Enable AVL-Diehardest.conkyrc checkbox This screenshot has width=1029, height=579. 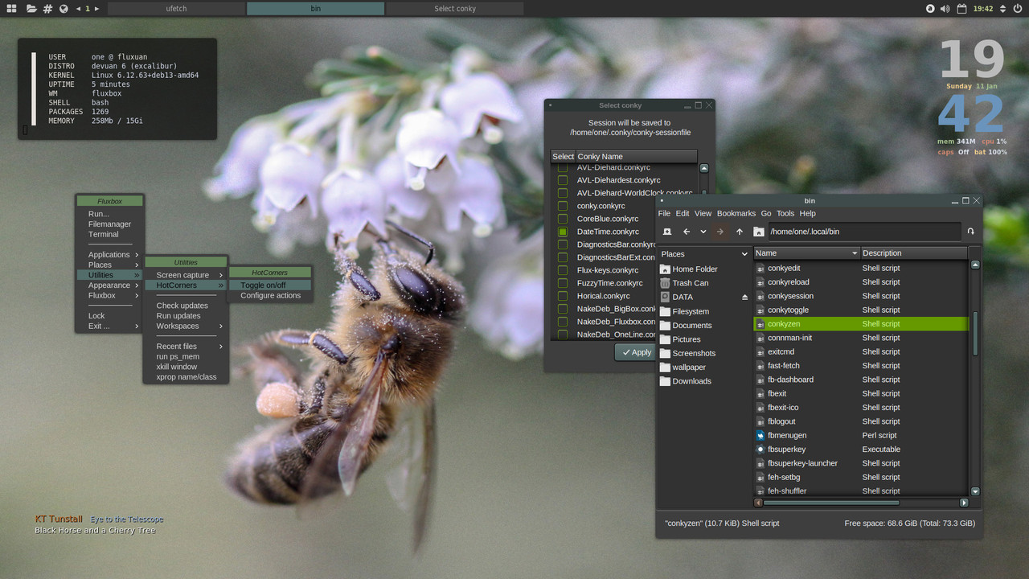coord(563,180)
